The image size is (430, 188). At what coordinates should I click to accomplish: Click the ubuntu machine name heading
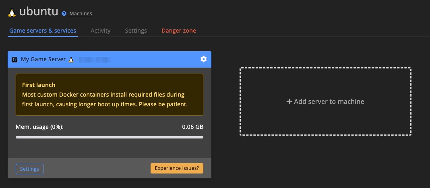(x=39, y=12)
